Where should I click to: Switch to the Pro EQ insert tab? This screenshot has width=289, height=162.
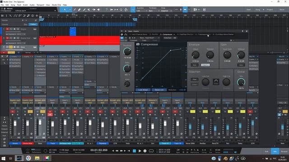[154, 34]
